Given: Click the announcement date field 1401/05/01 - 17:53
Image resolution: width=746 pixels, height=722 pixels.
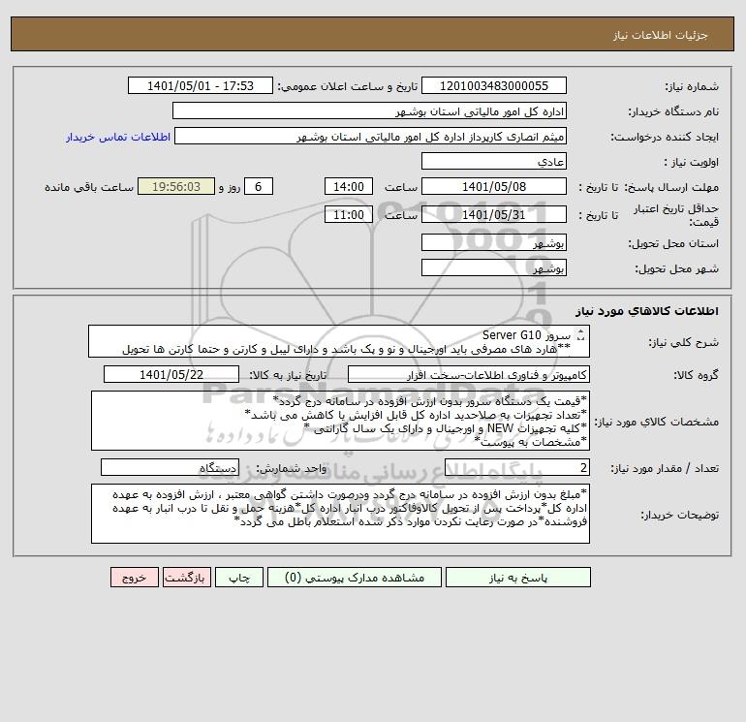Looking at the screenshot, I should click(201, 85).
